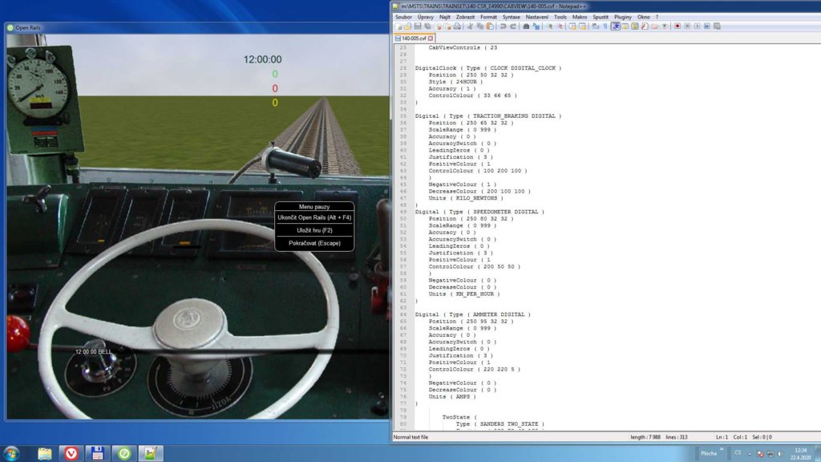Toggle the show all characters pilcrow button
This screenshot has height=462, width=821.
pyautogui.click(x=605, y=26)
